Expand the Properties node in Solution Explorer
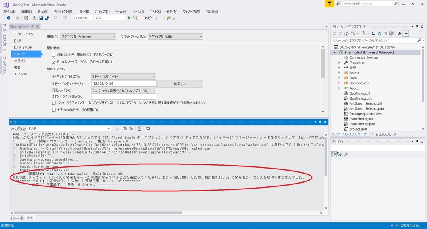427x229 pixels. click(x=339, y=63)
